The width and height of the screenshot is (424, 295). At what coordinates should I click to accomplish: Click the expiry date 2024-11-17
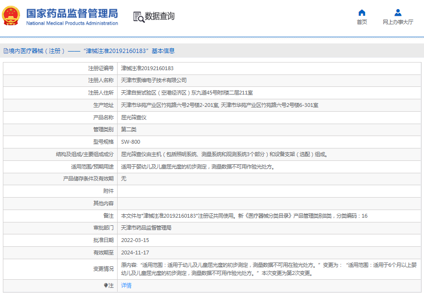[x=135, y=253]
